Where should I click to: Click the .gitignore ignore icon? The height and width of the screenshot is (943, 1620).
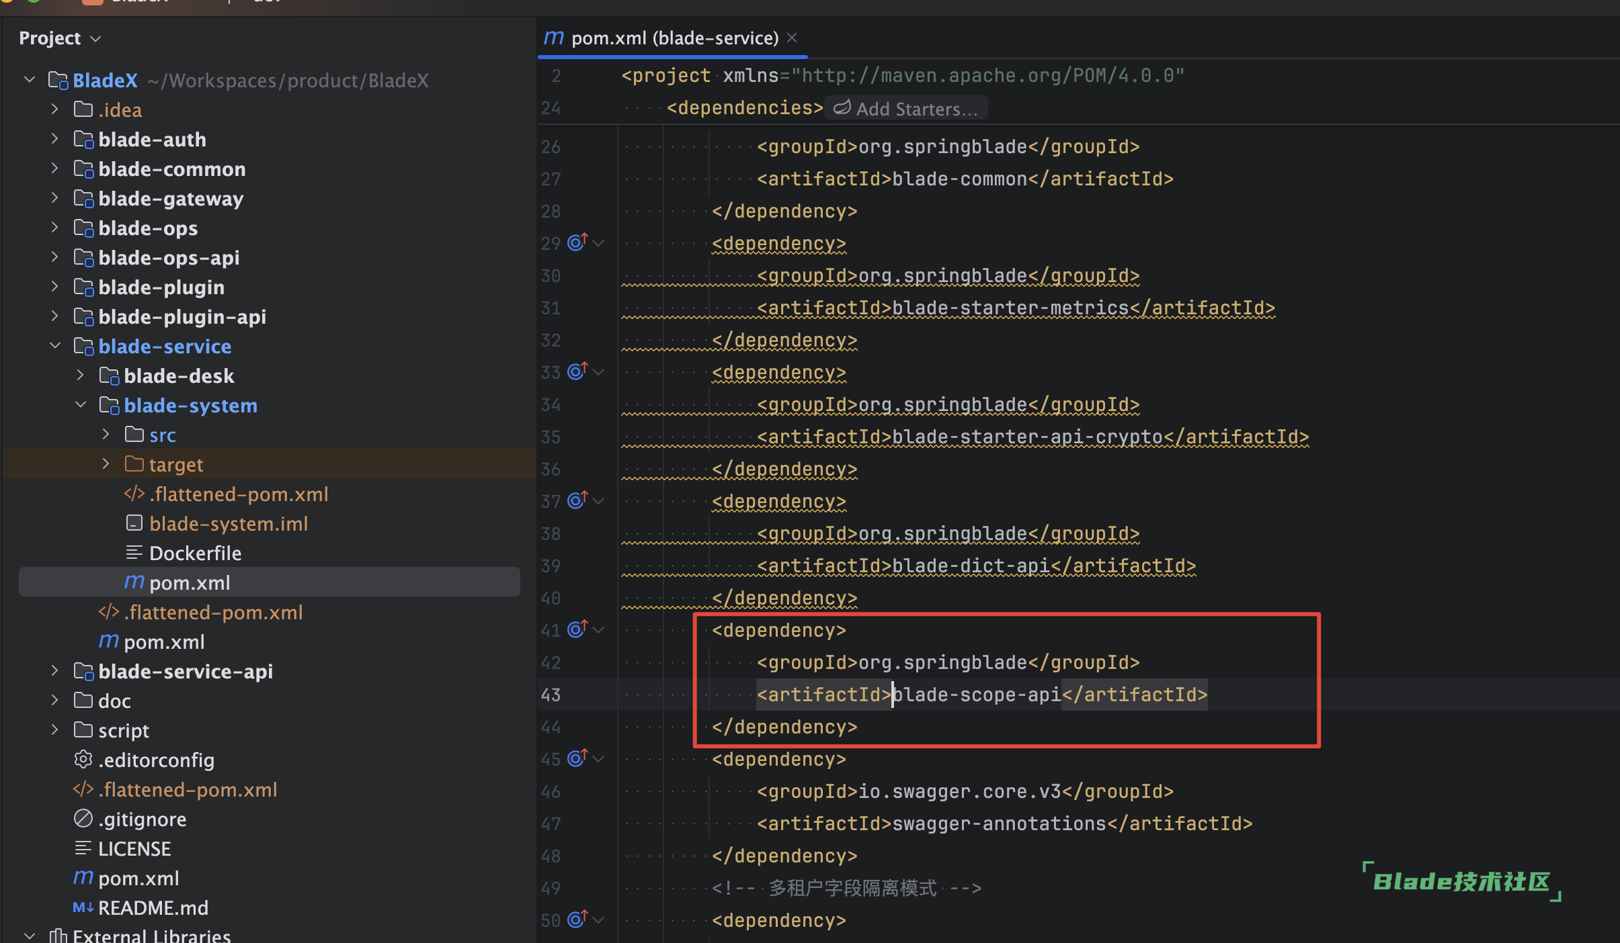click(x=83, y=819)
